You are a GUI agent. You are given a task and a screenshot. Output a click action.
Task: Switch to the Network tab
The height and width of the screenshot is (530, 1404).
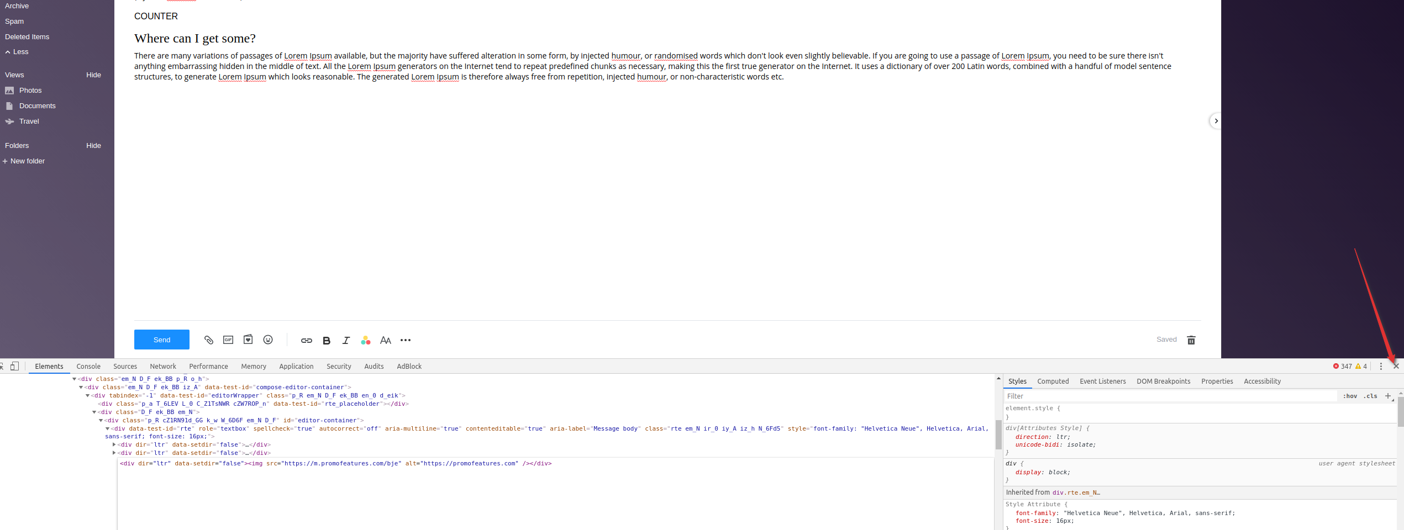163,367
